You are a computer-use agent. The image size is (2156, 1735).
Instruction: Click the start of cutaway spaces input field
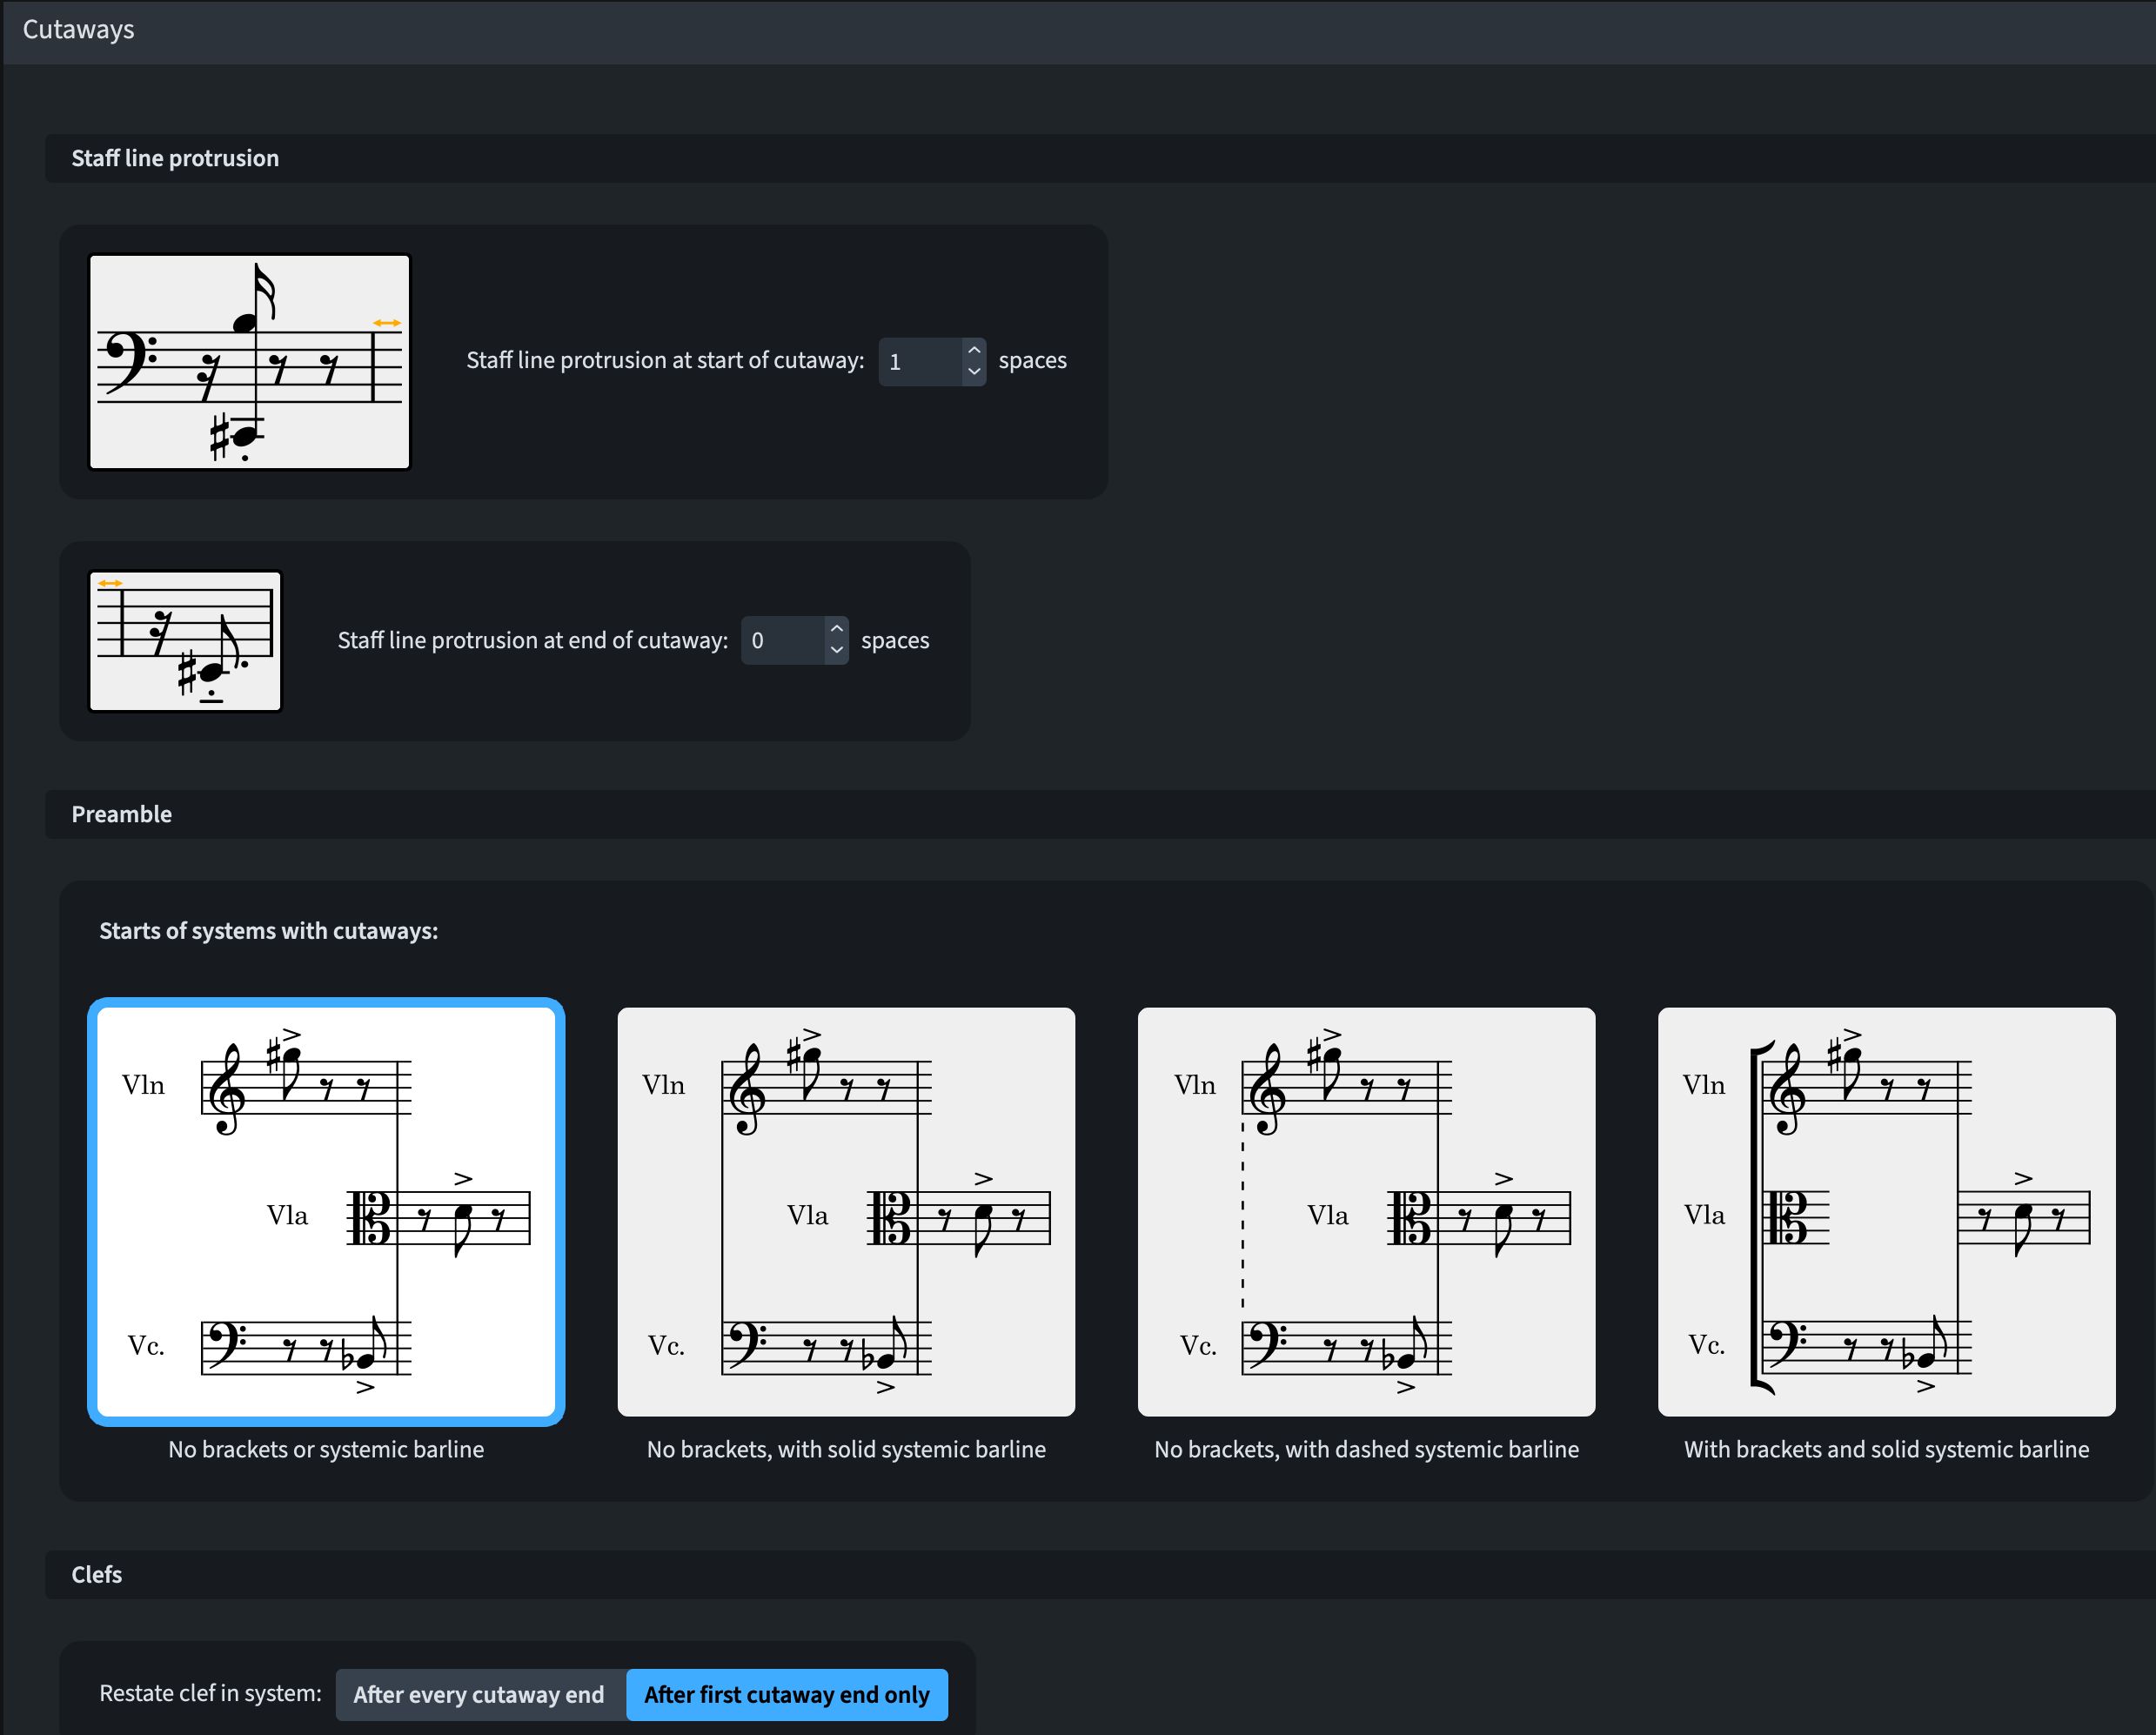click(x=919, y=361)
